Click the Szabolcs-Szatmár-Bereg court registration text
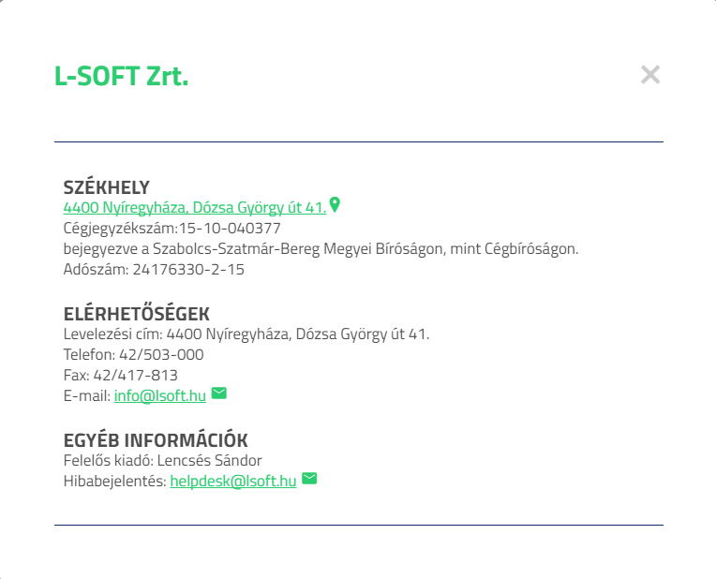This screenshot has height=579, width=716. [321, 248]
